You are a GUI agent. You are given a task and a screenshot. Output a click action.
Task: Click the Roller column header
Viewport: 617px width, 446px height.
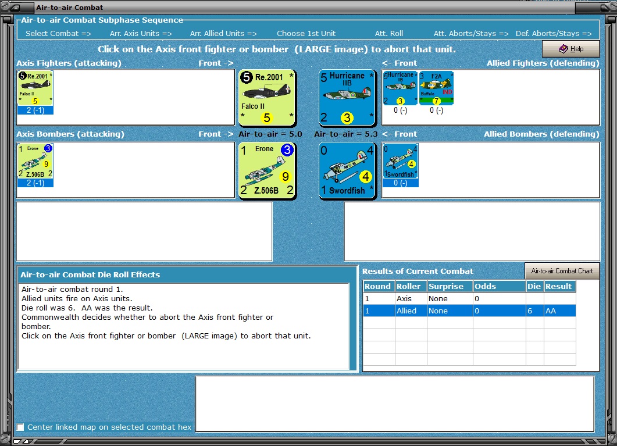[411, 286]
